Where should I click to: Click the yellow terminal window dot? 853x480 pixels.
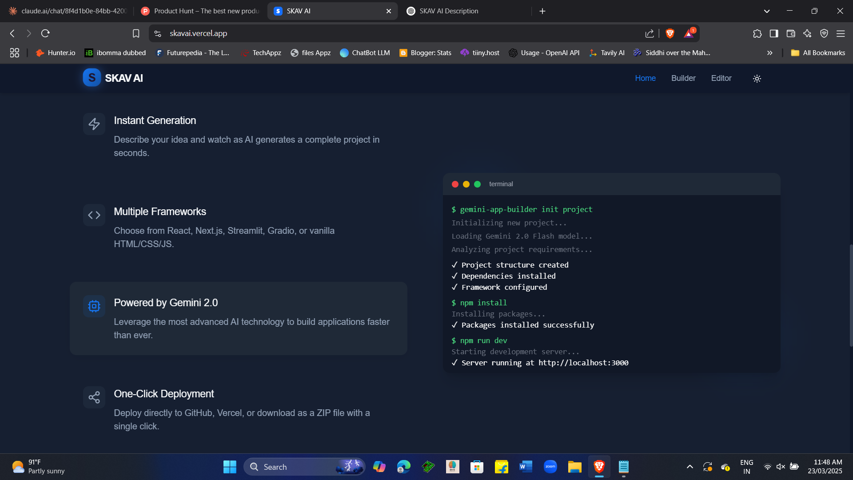pyautogui.click(x=466, y=184)
